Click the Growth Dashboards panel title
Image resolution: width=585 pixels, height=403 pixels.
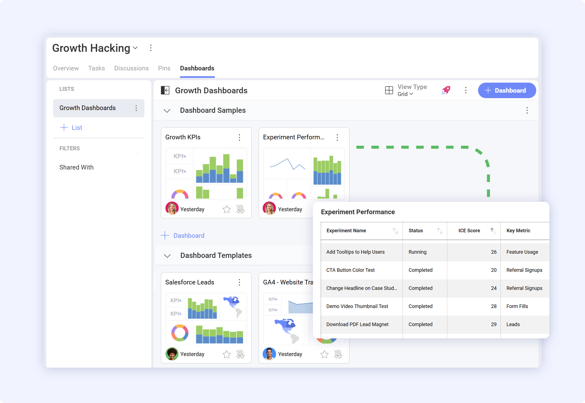211,91
